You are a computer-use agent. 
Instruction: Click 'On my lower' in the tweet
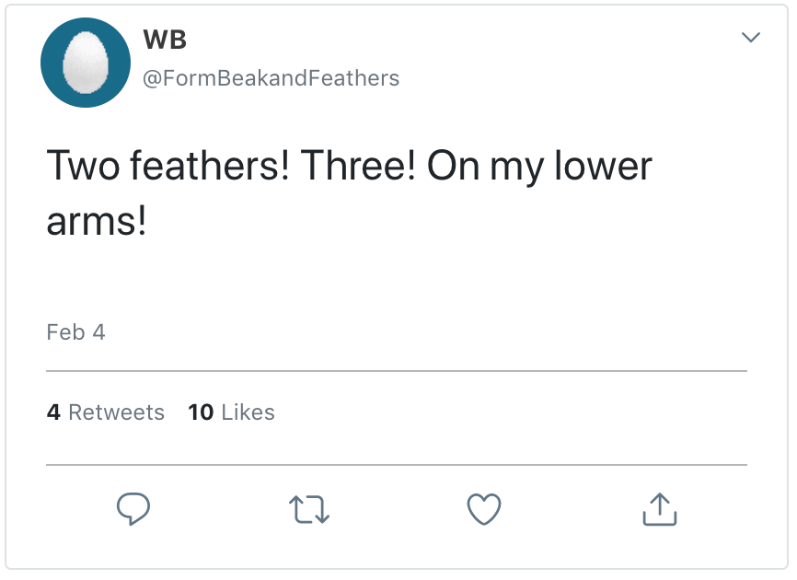[x=539, y=167]
